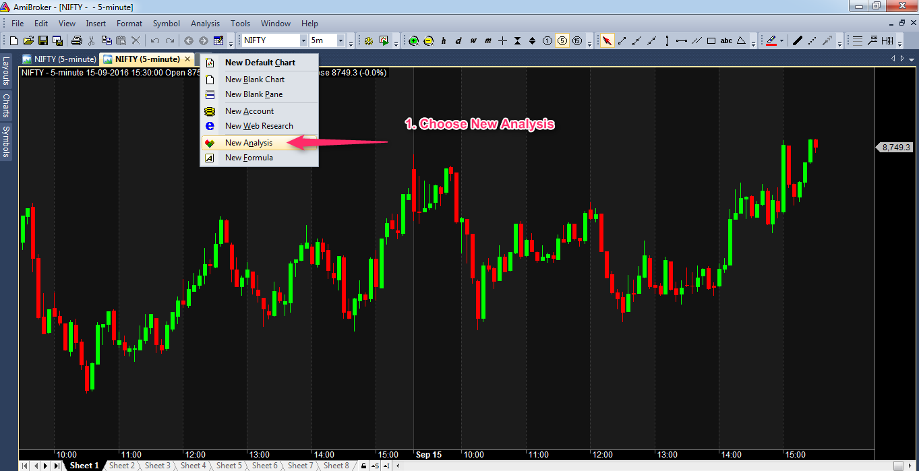This screenshot has height=471, width=919.
Task: Select the vertical line drawing tool
Action: coord(667,40)
